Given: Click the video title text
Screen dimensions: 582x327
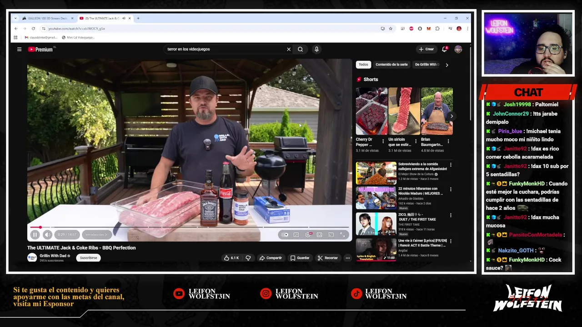Looking at the screenshot, I should tap(81, 248).
